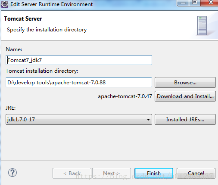Click the Tomcat Server heading

click(x=23, y=19)
